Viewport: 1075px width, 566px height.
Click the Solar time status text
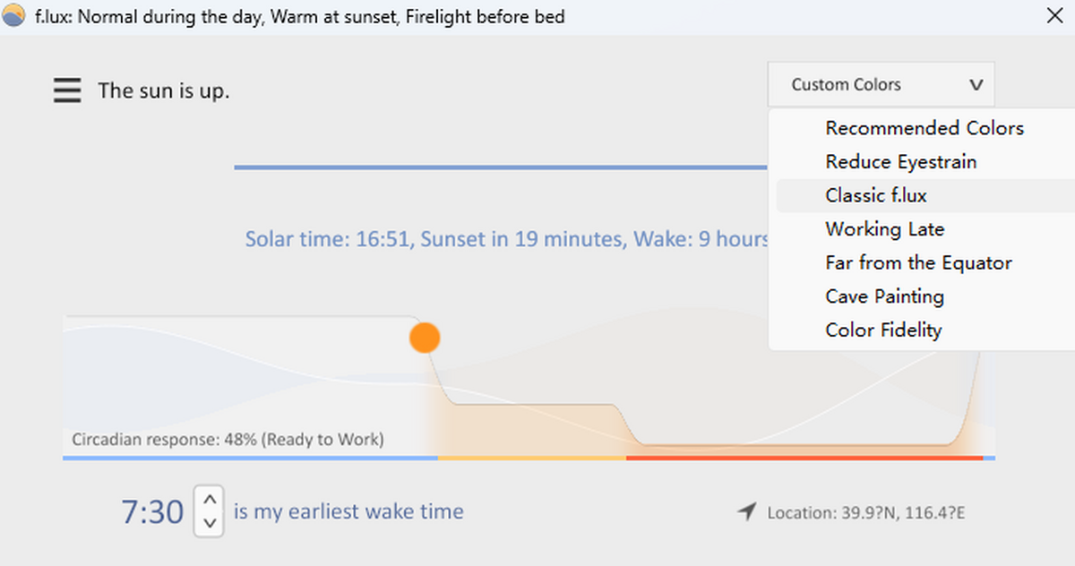coord(506,240)
